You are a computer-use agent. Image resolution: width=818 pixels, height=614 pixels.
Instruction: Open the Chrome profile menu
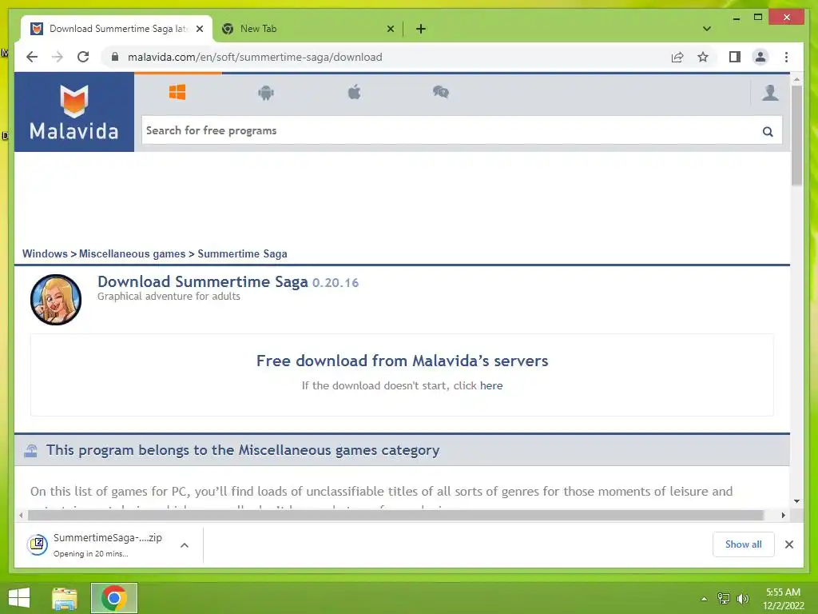[x=760, y=57]
